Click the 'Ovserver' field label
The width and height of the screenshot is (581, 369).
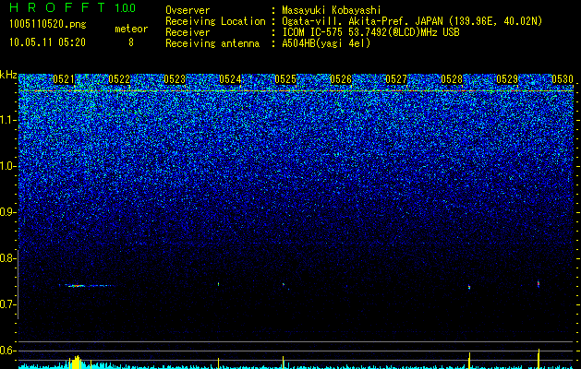coord(188,10)
